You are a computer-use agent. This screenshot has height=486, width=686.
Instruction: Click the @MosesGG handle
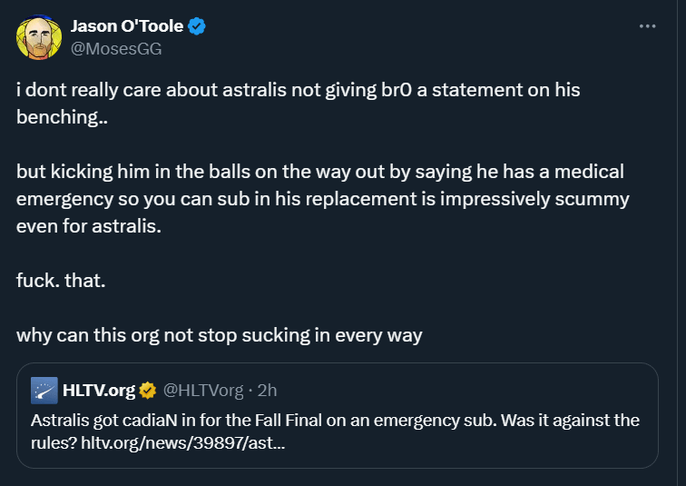116,49
